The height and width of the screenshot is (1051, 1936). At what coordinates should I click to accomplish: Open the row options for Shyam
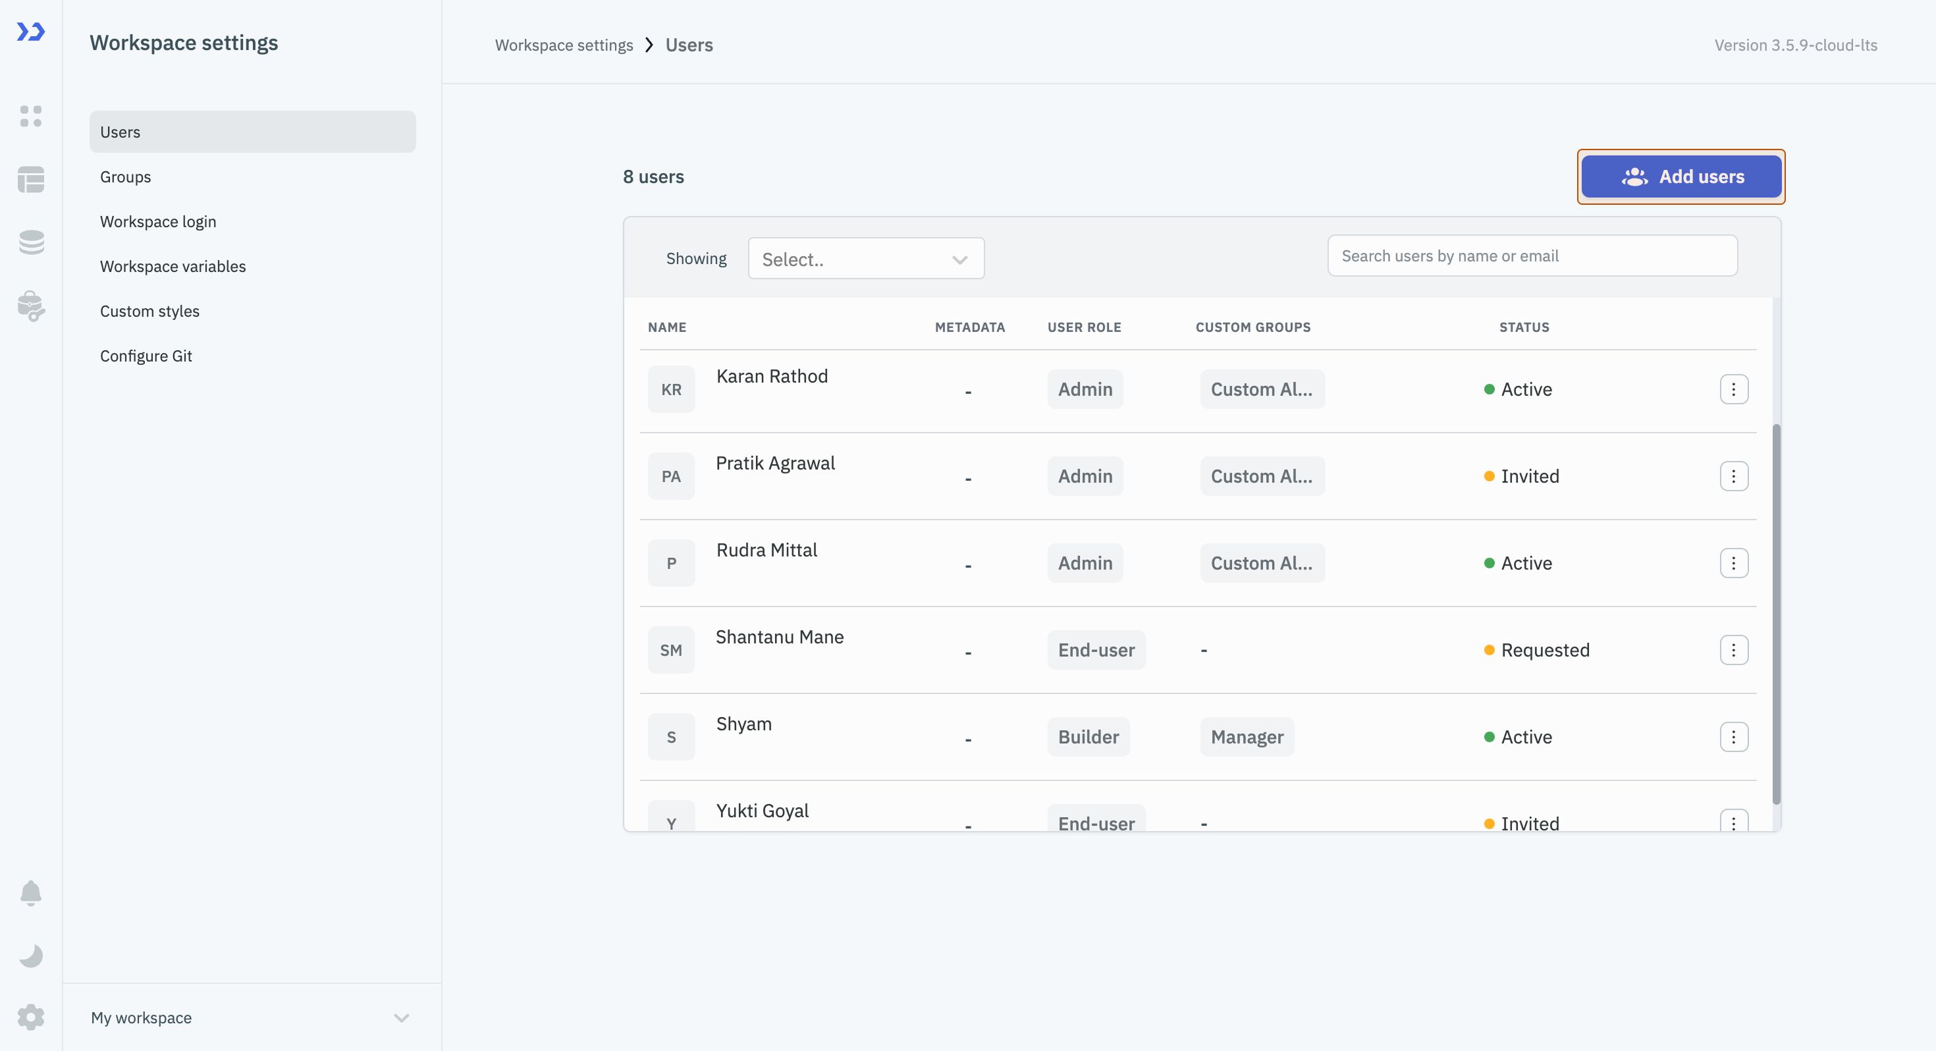pyautogui.click(x=1733, y=737)
